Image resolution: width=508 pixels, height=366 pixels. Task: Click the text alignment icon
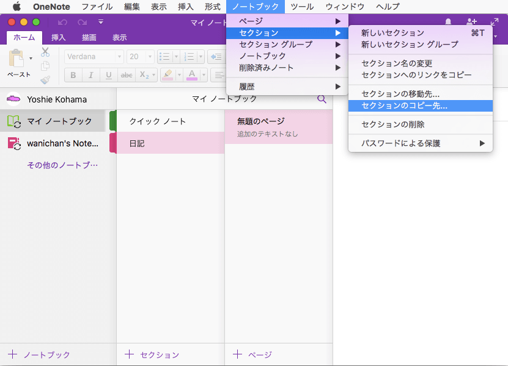[x=219, y=75]
